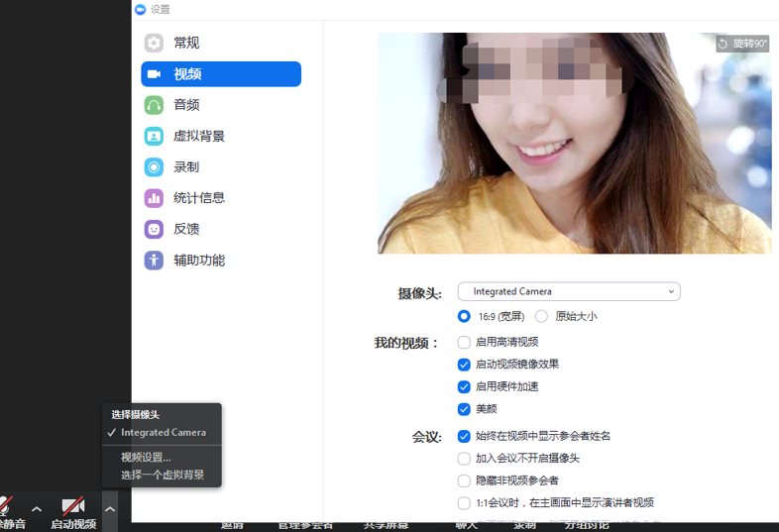The height and width of the screenshot is (532, 779).
Task: Open the 辅助功能 accessibility icon
Action: 154,261
